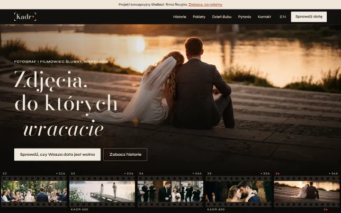This screenshot has height=213, width=341.
Task: Click 'Sprawdź, czy Wasza data jest wolna'
Action: [x=57, y=154]
